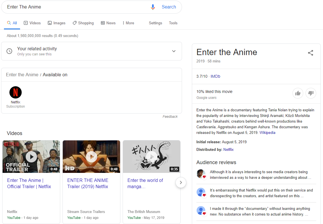
Task: Click the clock icon beside related activity
Action: tap(9, 51)
